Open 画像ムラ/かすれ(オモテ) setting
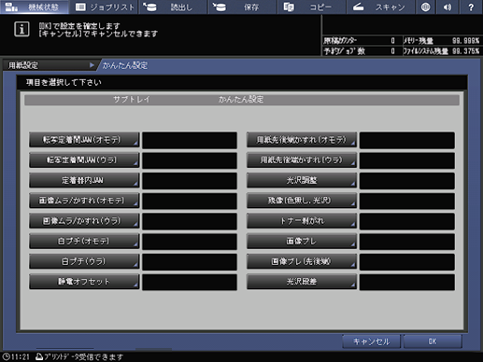The height and width of the screenshot is (362, 483). [84, 201]
